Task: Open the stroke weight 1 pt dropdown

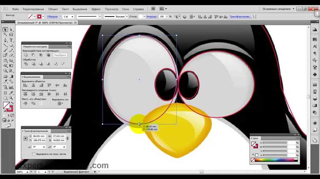Action: point(72,17)
